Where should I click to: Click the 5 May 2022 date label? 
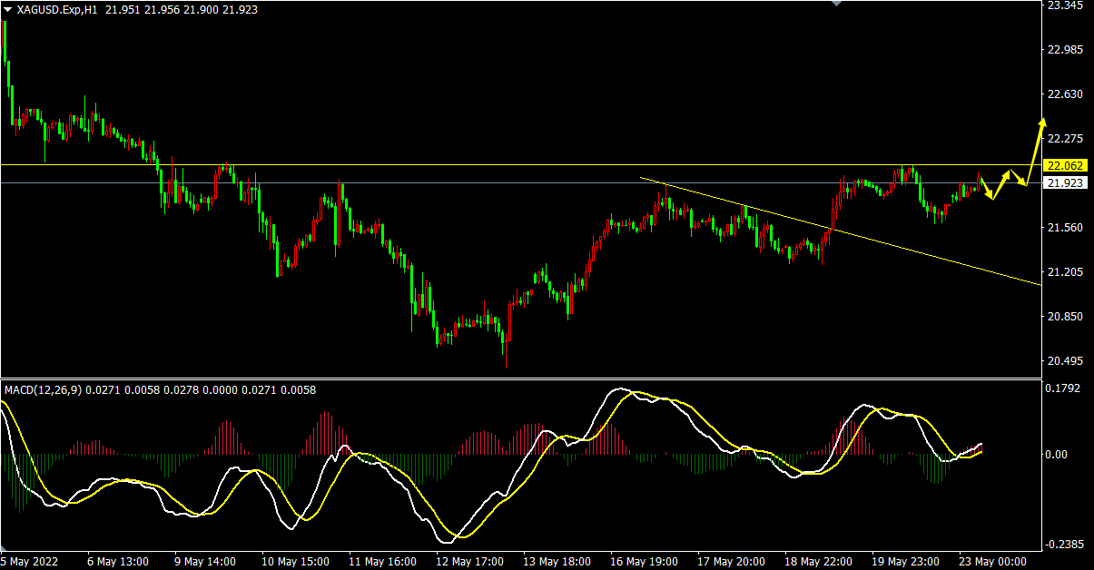pyautogui.click(x=29, y=561)
